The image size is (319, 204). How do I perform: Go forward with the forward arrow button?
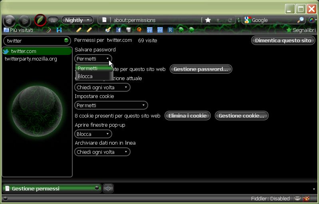[x=25, y=20]
